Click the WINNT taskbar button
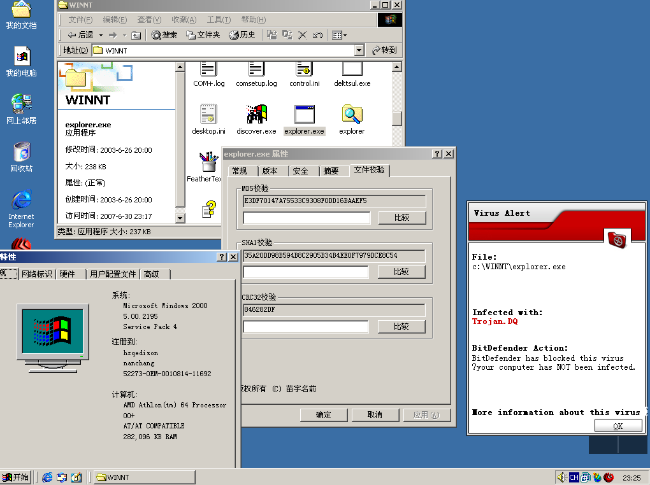This screenshot has width=650, height=485. [x=144, y=477]
